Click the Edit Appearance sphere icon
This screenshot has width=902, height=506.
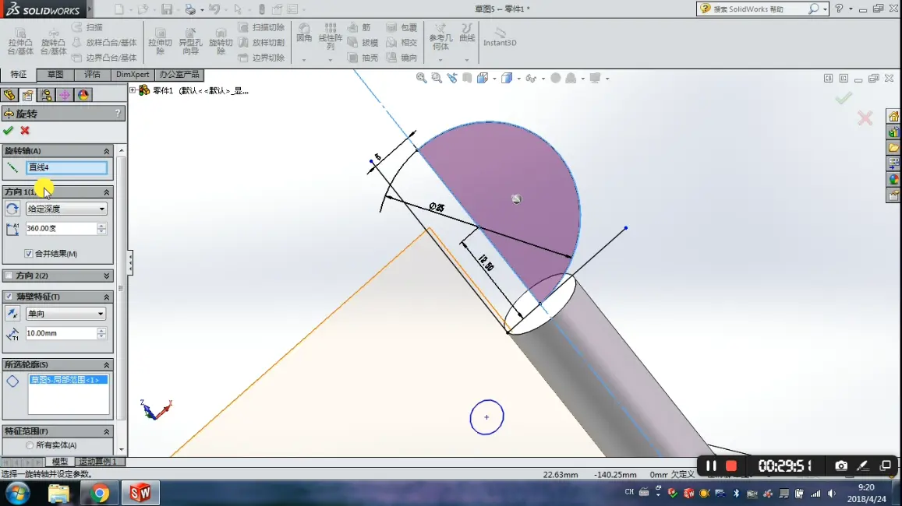(x=555, y=78)
